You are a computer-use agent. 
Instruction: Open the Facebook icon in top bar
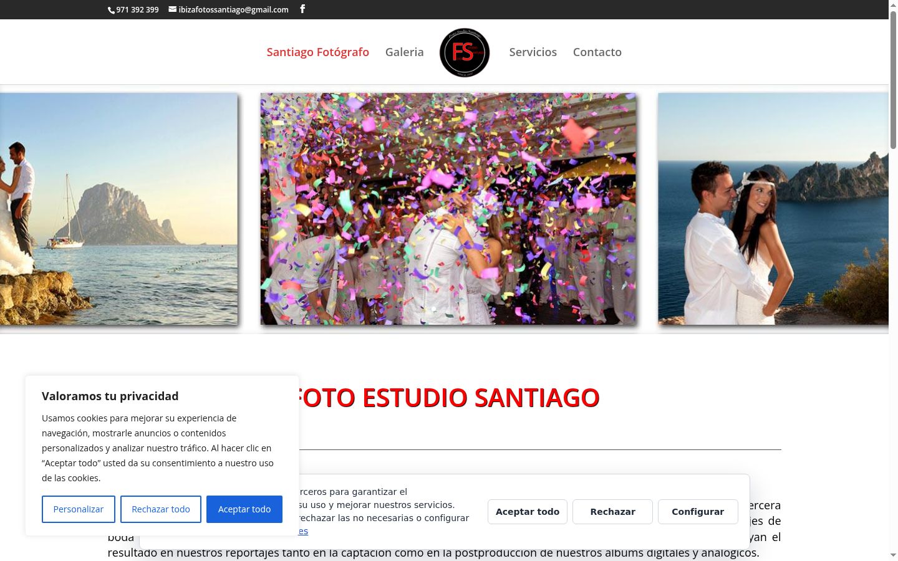pos(302,9)
